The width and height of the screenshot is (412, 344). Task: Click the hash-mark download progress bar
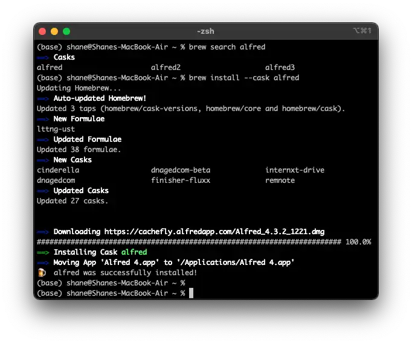(189, 242)
